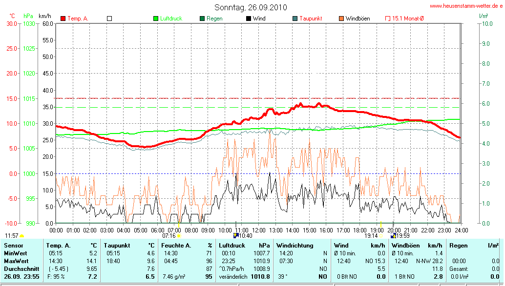Click the dark green Regen legend swatch
The width and height of the screenshot is (505, 286).
[x=202, y=19]
